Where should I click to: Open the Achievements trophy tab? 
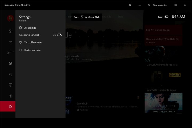click(x=10, y=31)
